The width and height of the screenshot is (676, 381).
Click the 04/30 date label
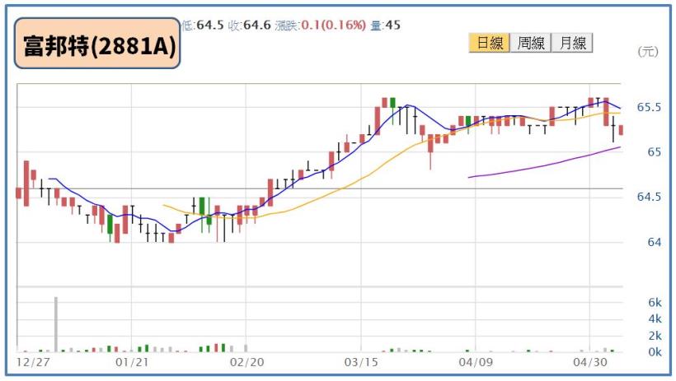tap(589, 362)
